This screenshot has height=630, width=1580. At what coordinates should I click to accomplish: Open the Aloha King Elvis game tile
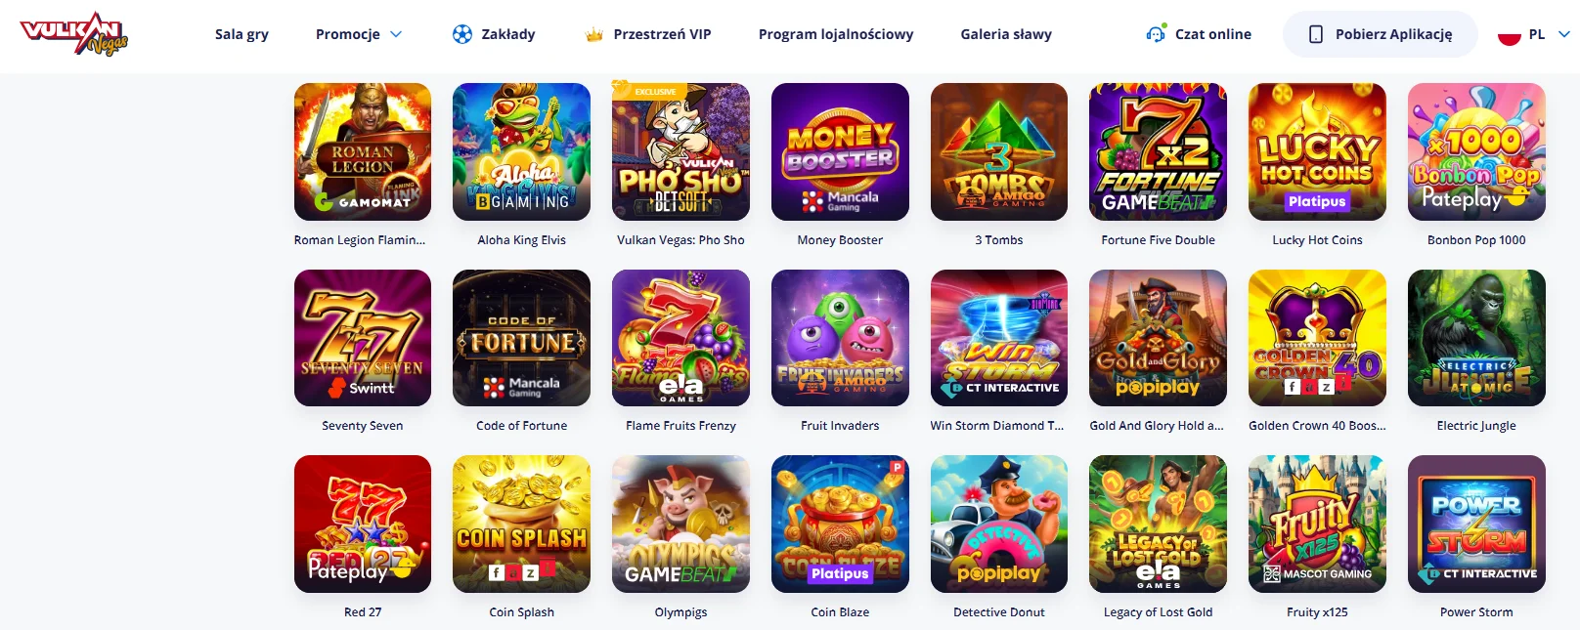521,151
